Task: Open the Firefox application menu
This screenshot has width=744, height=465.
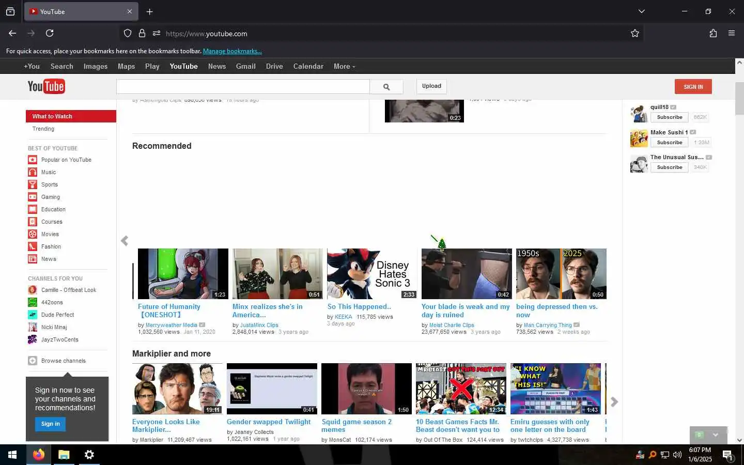Action: point(732,33)
